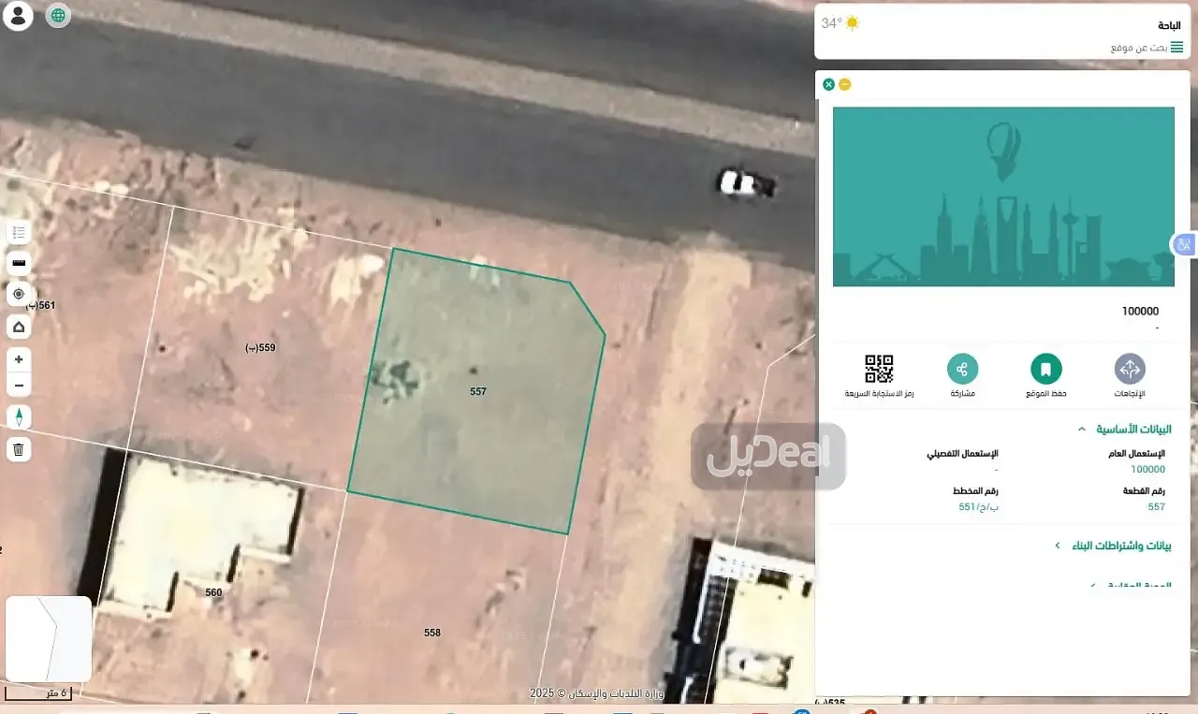This screenshot has height=714, width=1198.
Task: Collapse the البيانات الأساسية section
Action: pyautogui.click(x=1082, y=430)
